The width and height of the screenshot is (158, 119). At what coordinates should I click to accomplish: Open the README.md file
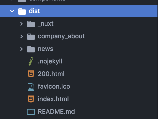(56, 111)
